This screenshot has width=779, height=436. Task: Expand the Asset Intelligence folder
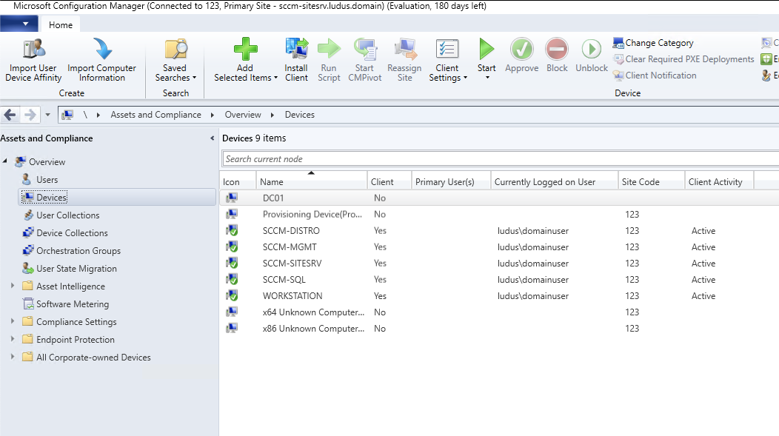coord(13,286)
